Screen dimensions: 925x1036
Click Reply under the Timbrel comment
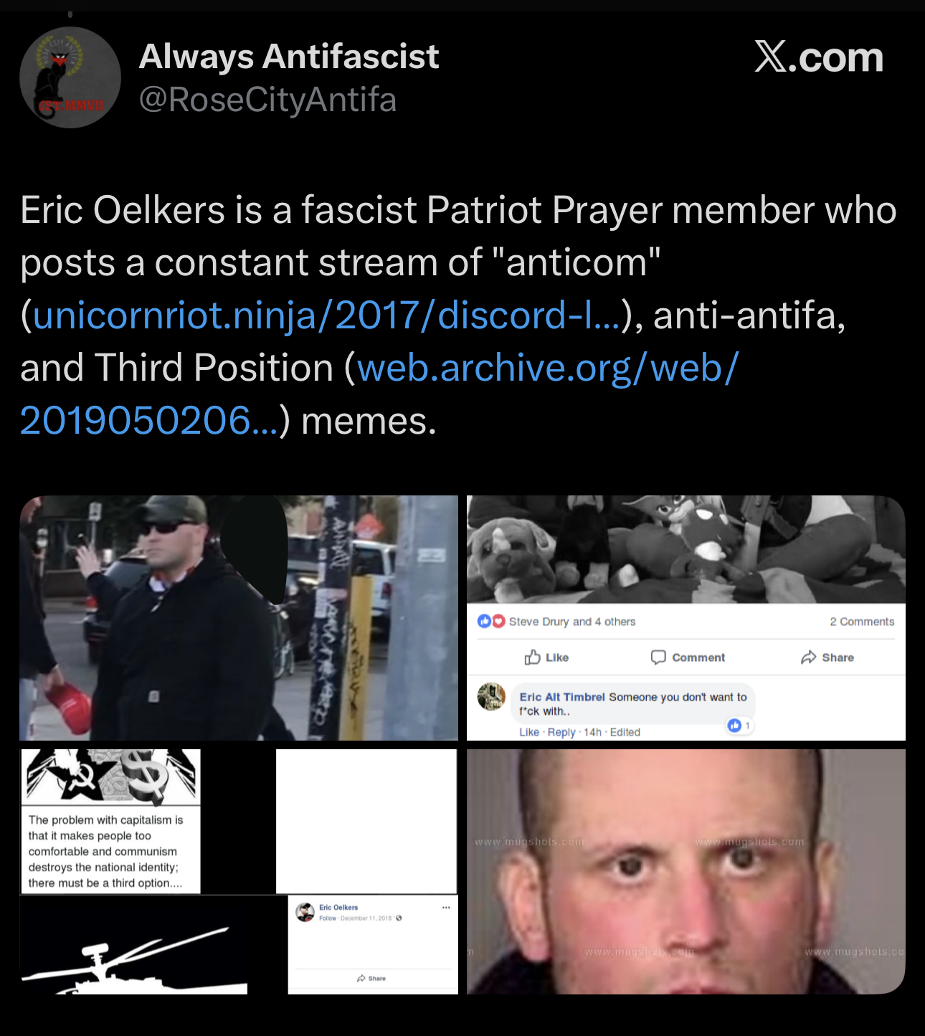561,732
